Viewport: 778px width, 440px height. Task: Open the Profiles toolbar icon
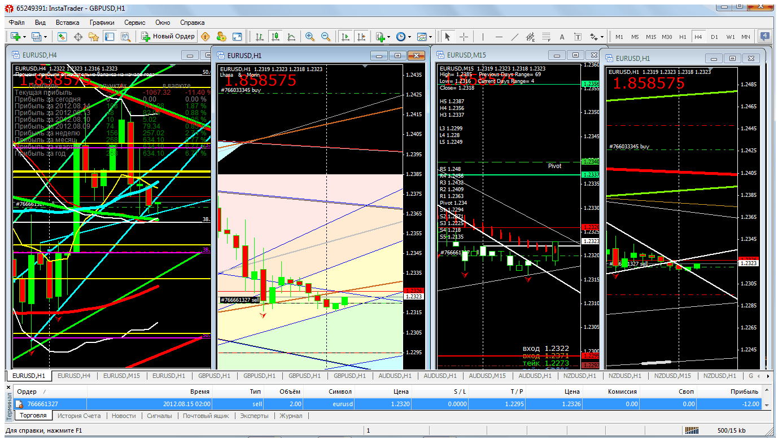click(x=37, y=37)
